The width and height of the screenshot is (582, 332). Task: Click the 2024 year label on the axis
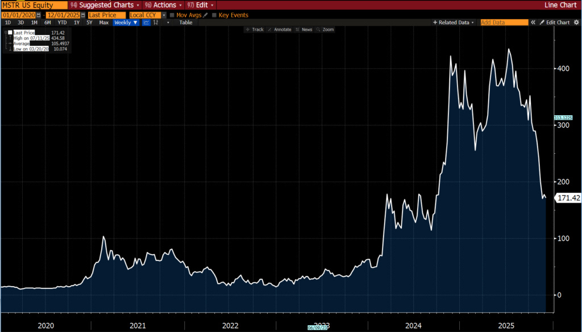(414, 326)
